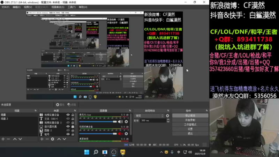Viewport: 279px width, 157px height.
Task: Open the 编辑(E) menu
Action: point(16,7)
